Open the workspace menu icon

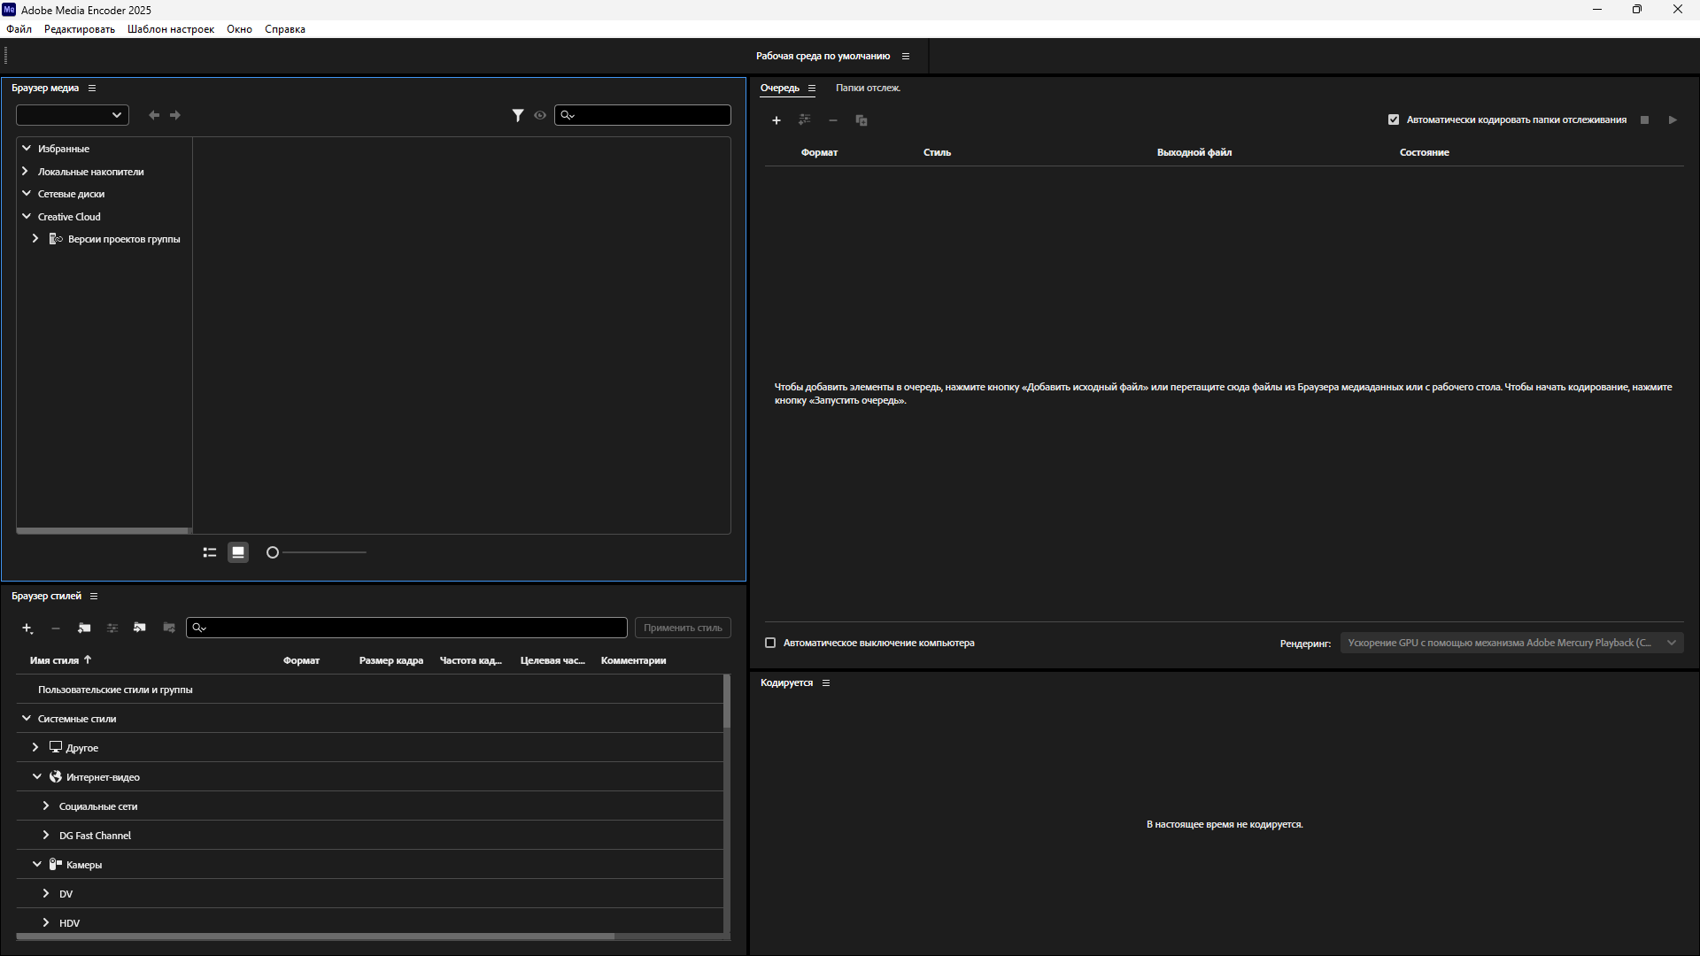(x=906, y=57)
